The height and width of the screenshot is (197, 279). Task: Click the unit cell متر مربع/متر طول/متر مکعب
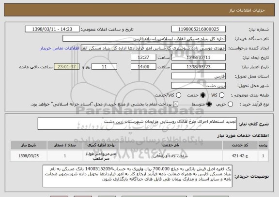coord(101,156)
